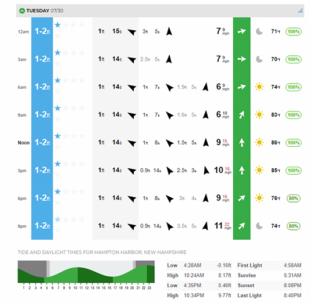
Task: Click the 9pm 1-2ft surf height cell
Action: pos(42,226)
